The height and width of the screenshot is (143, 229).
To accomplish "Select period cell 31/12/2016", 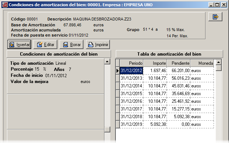I will click(x=132, y=101).
